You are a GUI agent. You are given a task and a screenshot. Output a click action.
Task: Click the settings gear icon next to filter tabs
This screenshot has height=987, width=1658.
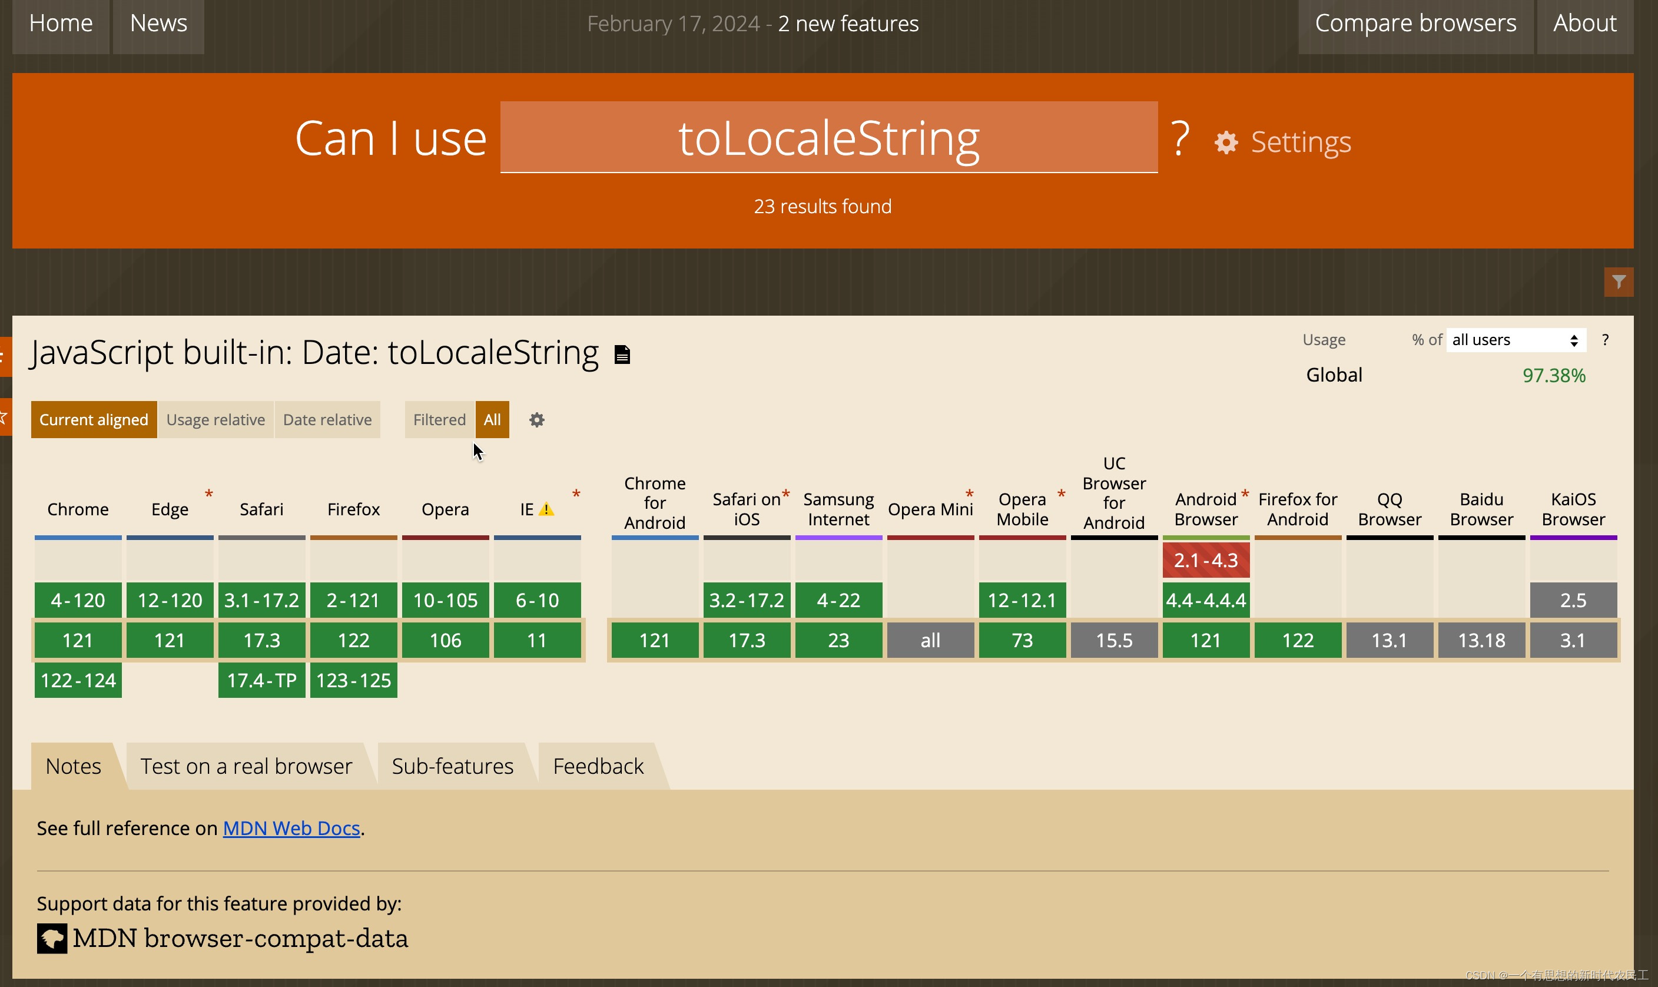point(535,419)
